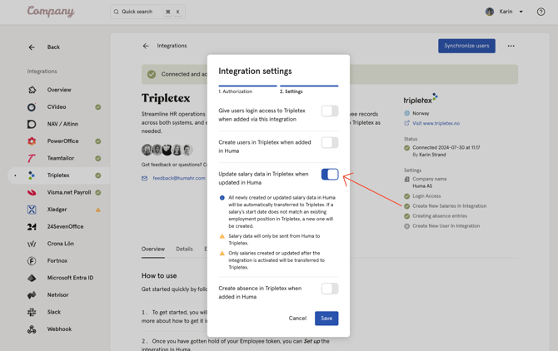
Task: Click Karin's profile avatar
Action: (x=490, y=12)
